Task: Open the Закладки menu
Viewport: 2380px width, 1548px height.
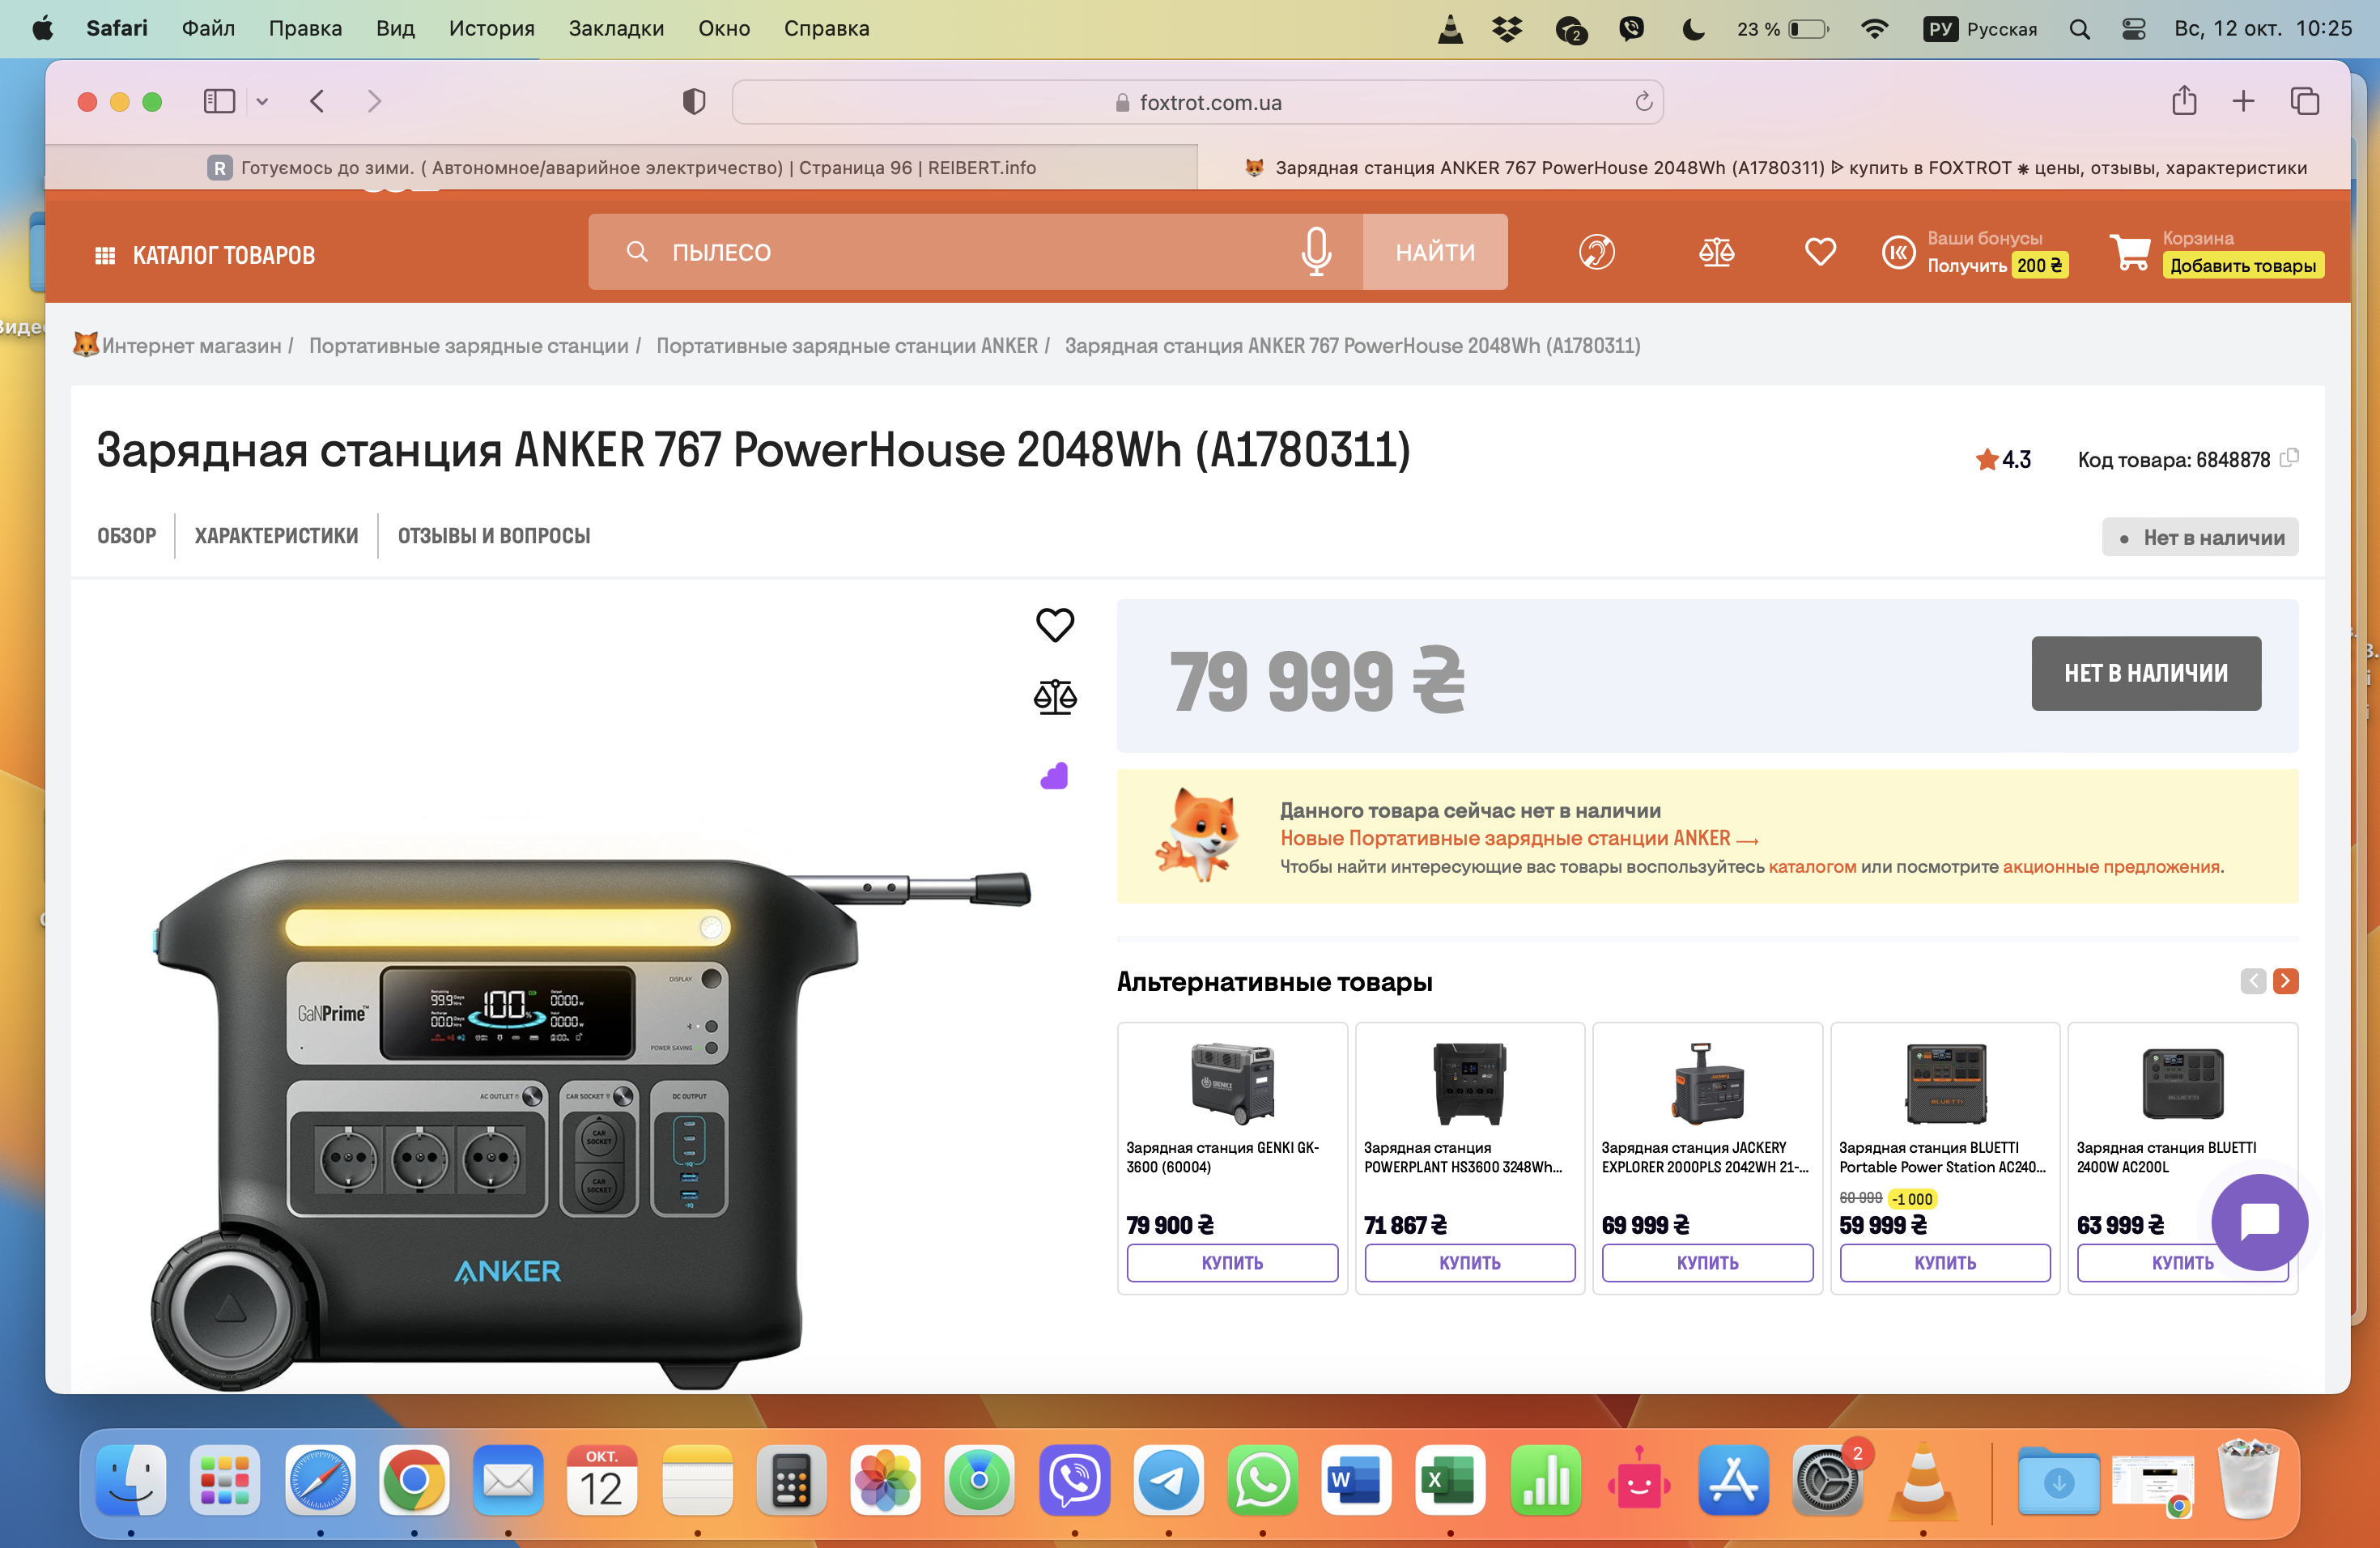Action: click(616, 28)
